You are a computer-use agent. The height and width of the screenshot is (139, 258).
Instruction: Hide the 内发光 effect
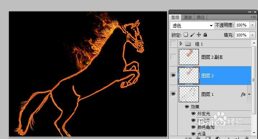pyautogui.click(x=193, y=120)
